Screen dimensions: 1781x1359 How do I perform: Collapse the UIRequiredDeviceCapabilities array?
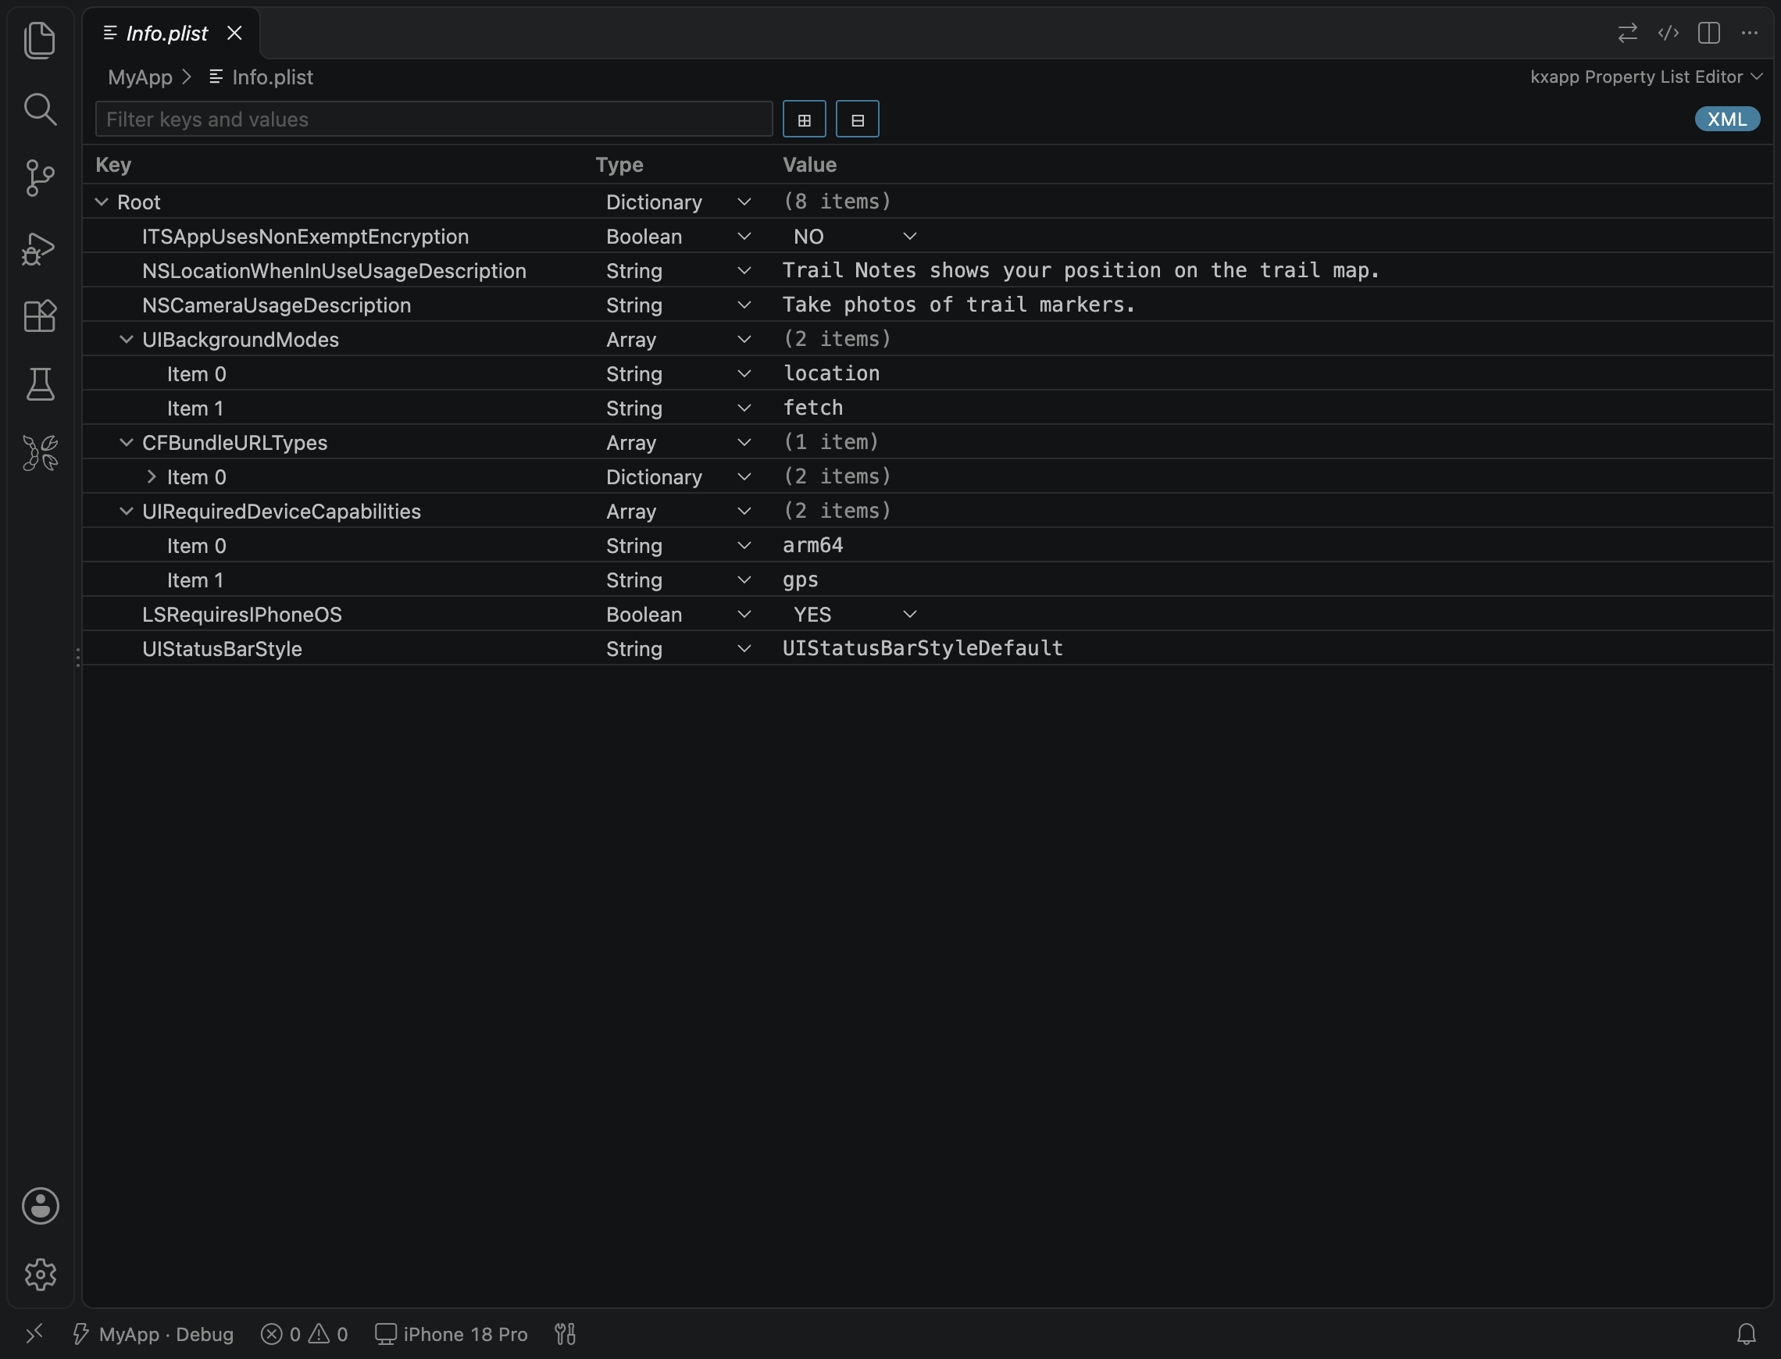pyautogui.click(x=127, y=512)
